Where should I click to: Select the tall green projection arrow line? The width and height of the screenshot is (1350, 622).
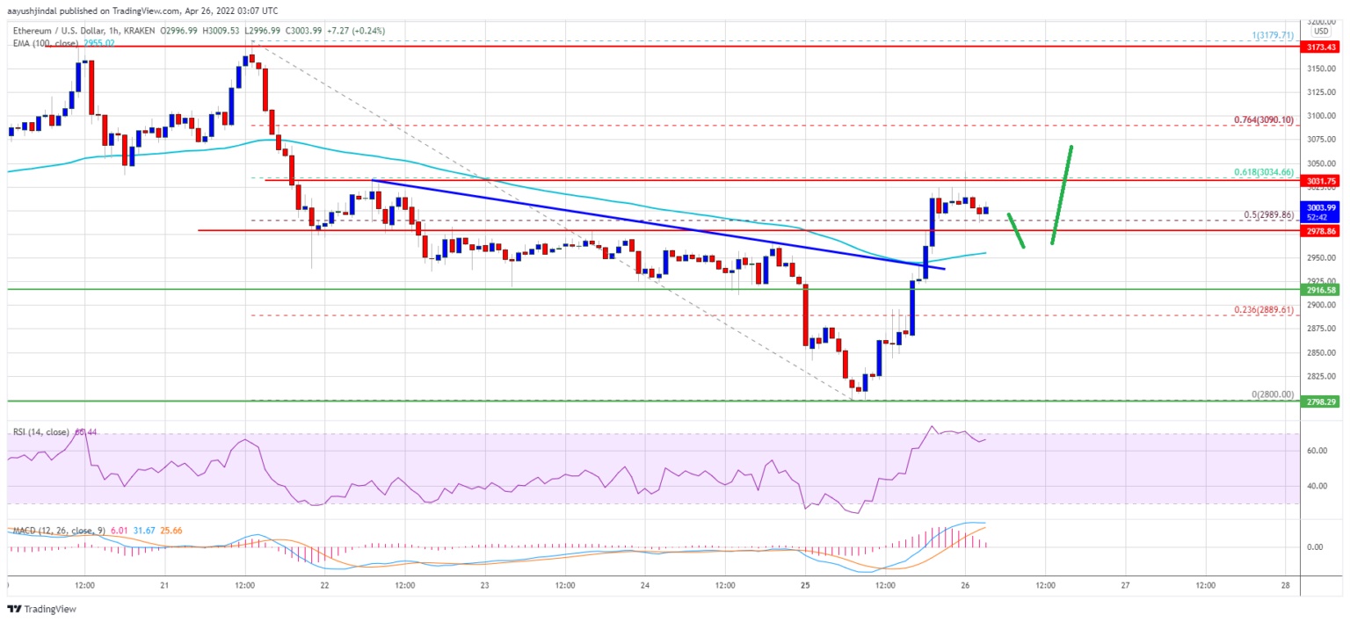pos(1061,195)
